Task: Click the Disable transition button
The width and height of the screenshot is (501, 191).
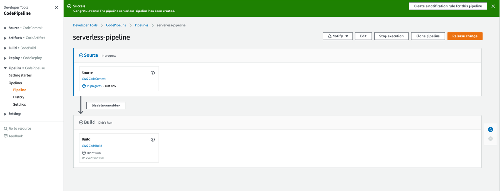Action: tap(106, 106)
